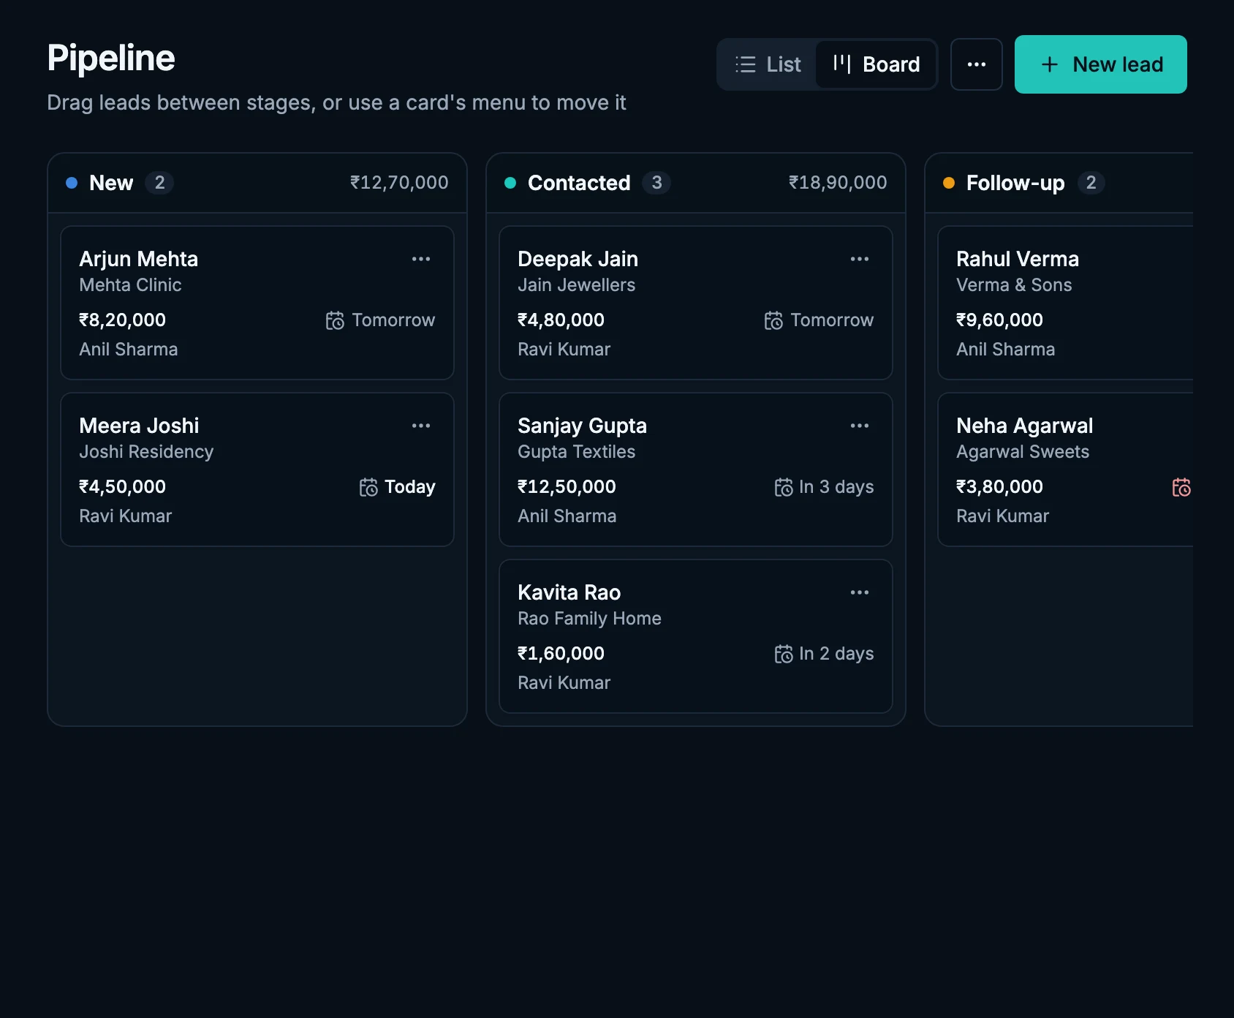Click the Contacted count badge 3
Image resolution: width=1234 pixels, height=1018 pixels.
[x=656, y=183]
